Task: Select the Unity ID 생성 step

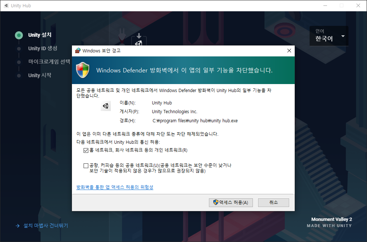Action: coord(43,48)
